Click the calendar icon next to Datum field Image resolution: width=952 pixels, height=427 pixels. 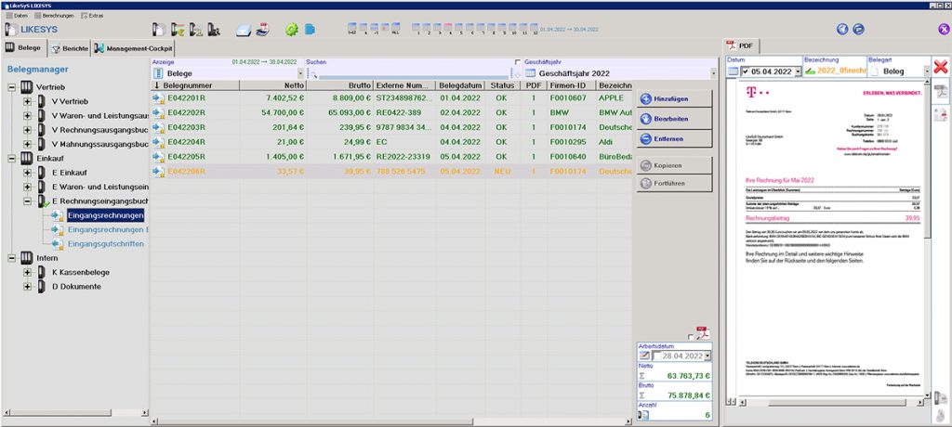pos(733,71)
